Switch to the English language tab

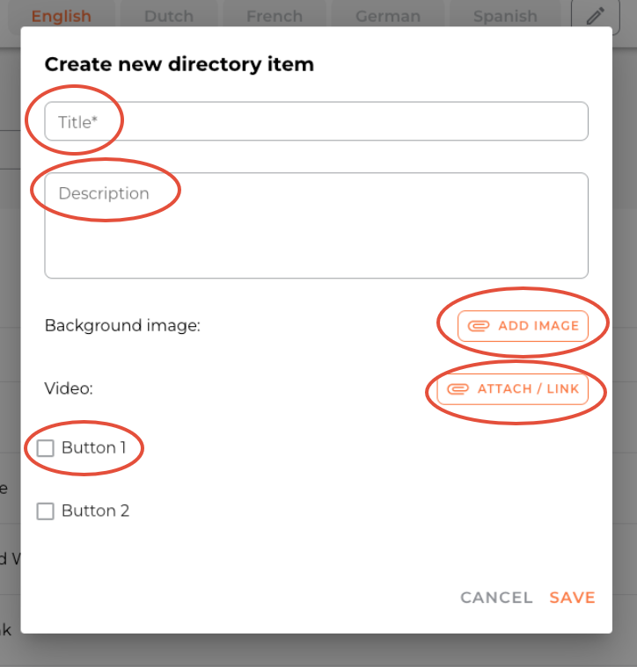point(62,16)
